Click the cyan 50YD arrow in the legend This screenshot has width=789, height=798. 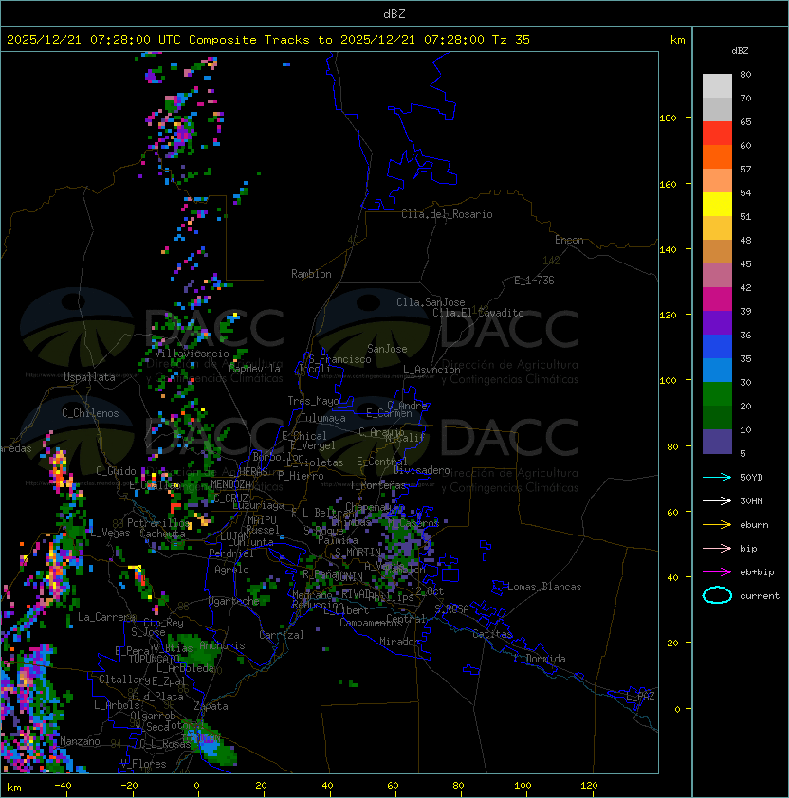click(717, 478)
